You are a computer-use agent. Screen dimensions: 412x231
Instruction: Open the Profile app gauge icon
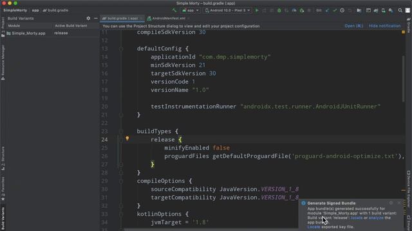(294, 10)
